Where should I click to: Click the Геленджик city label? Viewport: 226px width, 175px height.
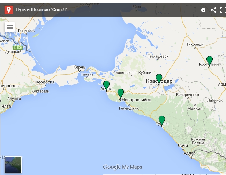pyautogui.click(x=129, y=108)
